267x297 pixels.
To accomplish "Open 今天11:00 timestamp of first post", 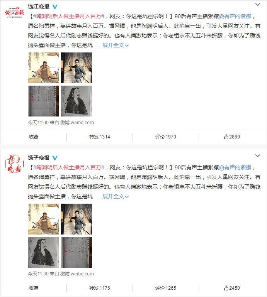I will coord(38,123).
